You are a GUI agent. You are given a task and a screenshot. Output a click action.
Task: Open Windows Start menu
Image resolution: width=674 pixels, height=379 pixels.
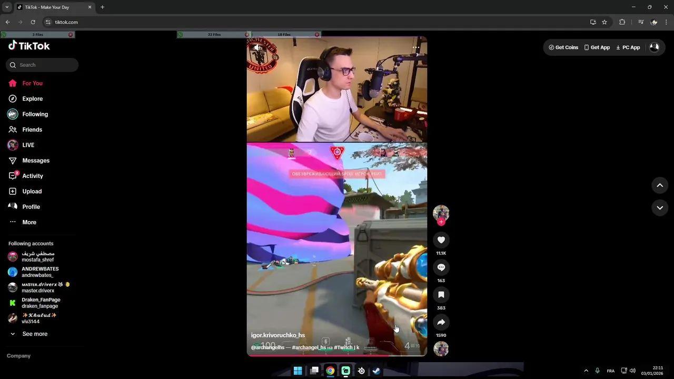click(298, 371)
